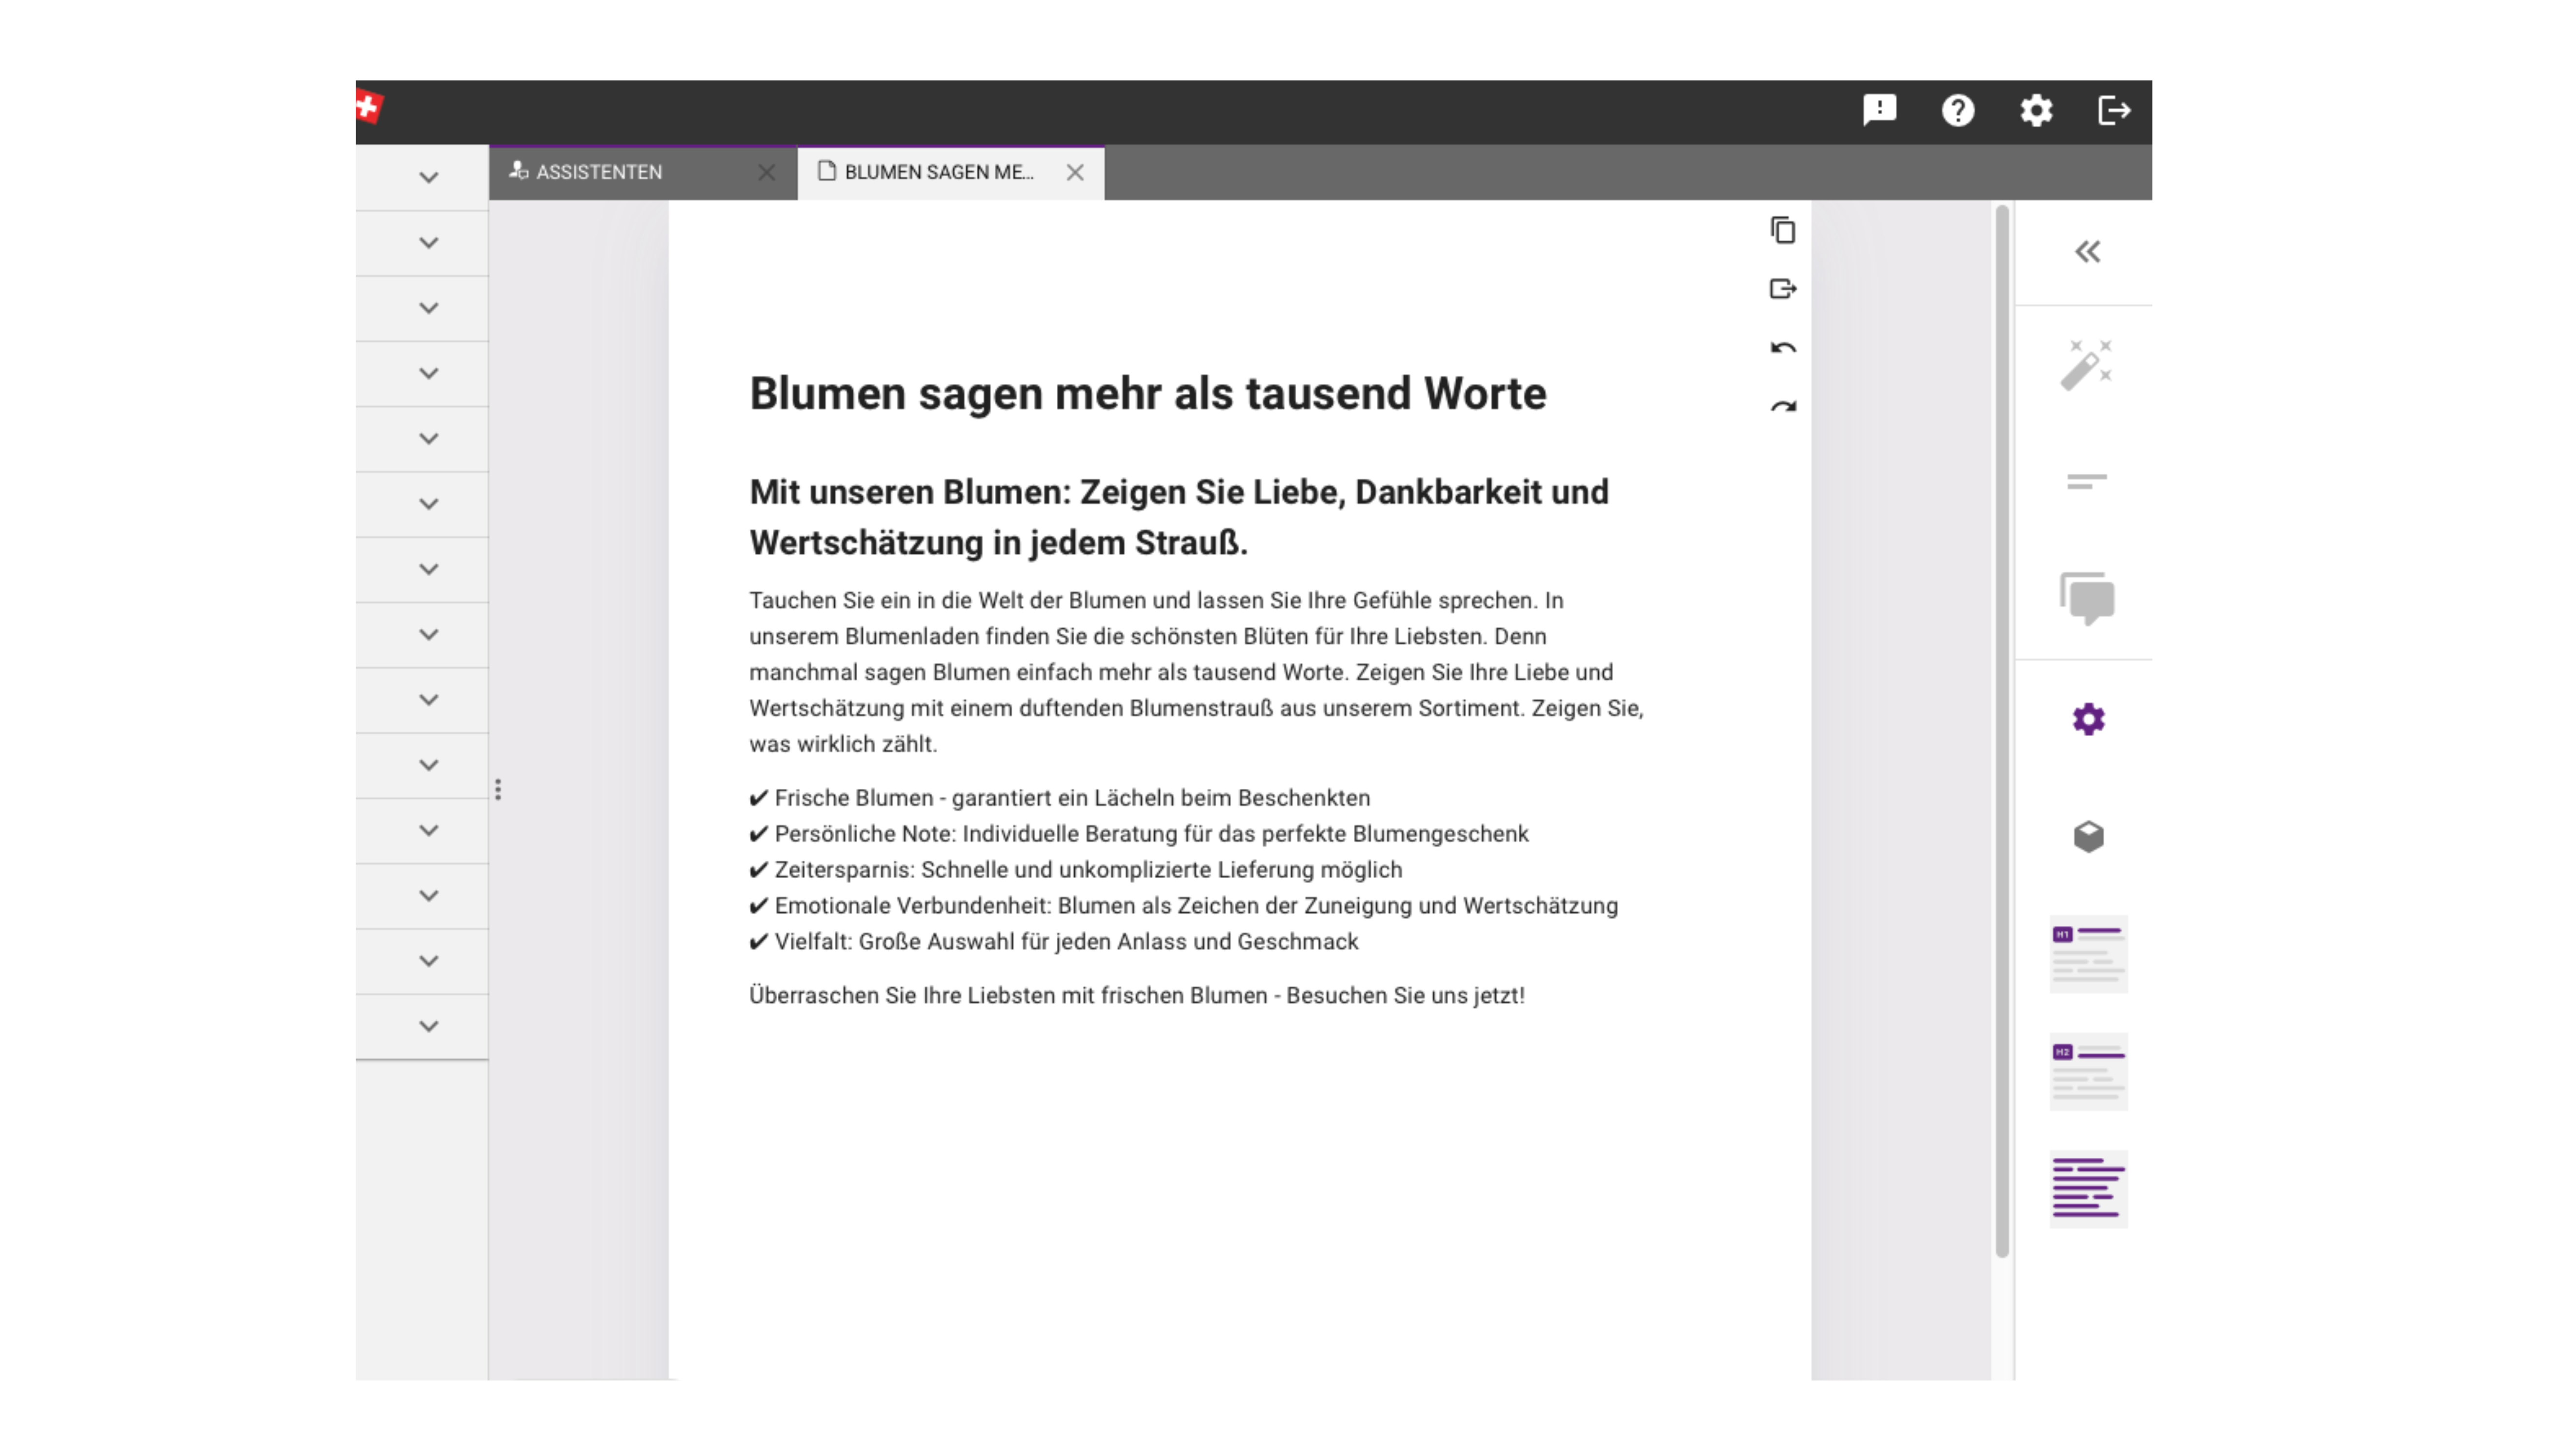Close the ASSISTENTEN tab
The height and width of the screenshot is (1449, 2576).
(x=766, y=173)
